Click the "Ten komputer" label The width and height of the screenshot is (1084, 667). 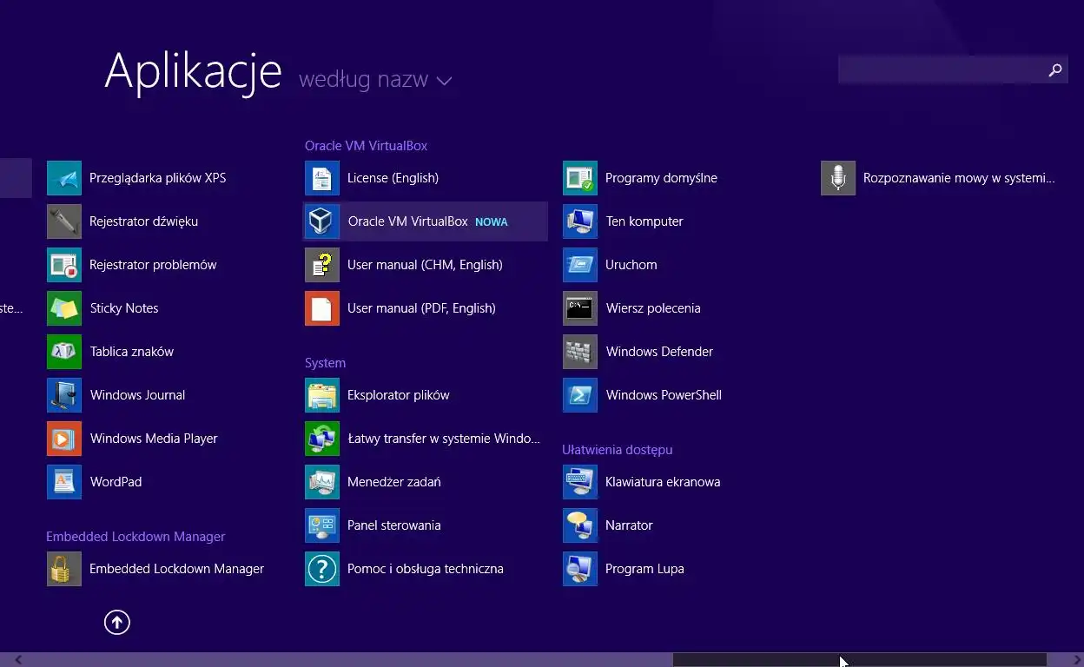644,221
